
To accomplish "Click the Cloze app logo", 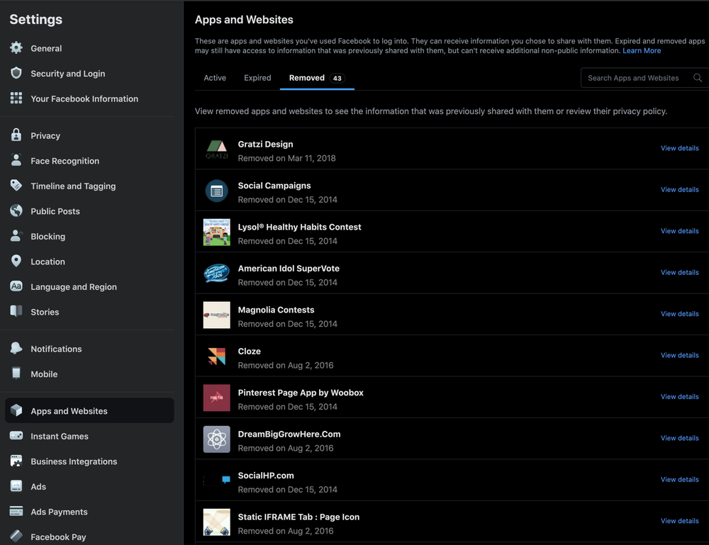I will click(216, 356).
